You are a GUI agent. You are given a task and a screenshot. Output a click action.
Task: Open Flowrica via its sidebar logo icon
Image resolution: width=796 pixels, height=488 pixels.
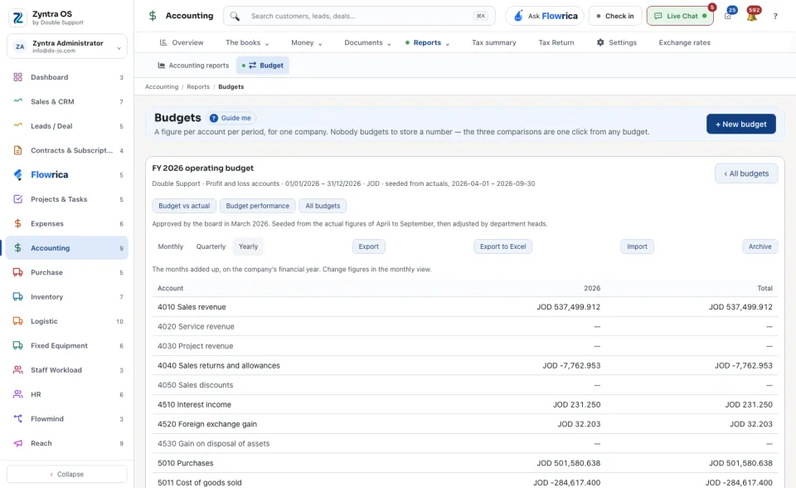point(17,175)
